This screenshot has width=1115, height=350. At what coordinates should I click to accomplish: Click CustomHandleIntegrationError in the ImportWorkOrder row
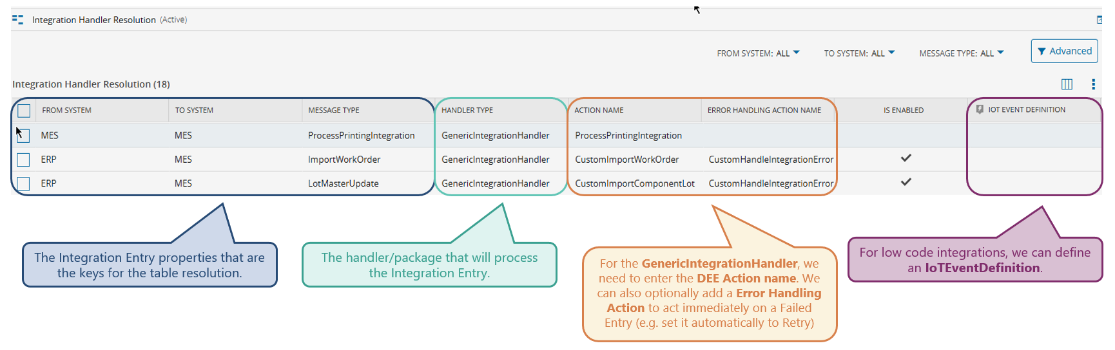(771, 160)
